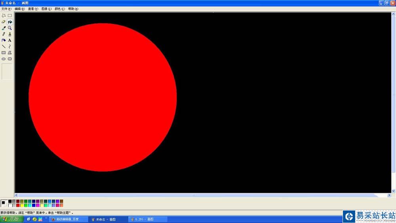This screenshot has height=223, width=396.
Task: Click the Paint app icon in title bar
Action: click(x=2, y=3)
